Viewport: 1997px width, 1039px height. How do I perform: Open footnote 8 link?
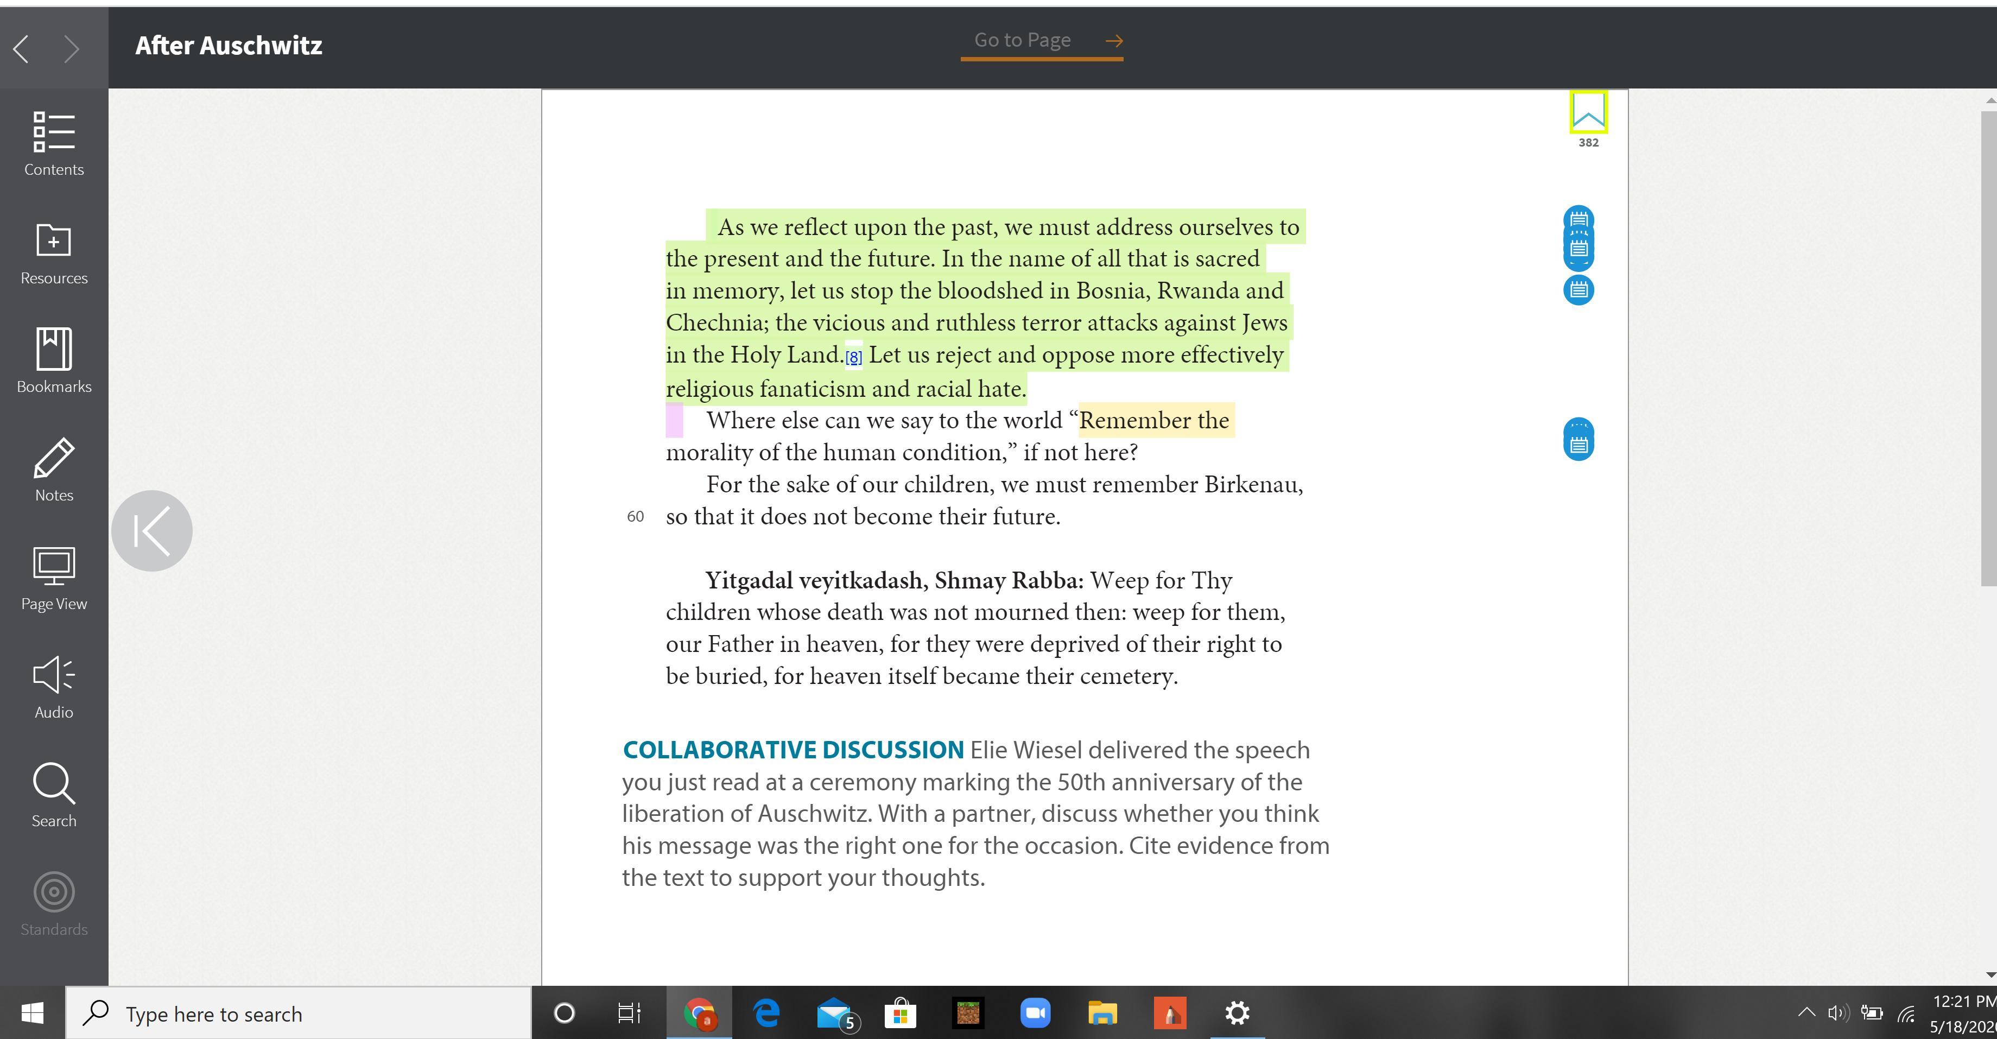coord(853,357)
